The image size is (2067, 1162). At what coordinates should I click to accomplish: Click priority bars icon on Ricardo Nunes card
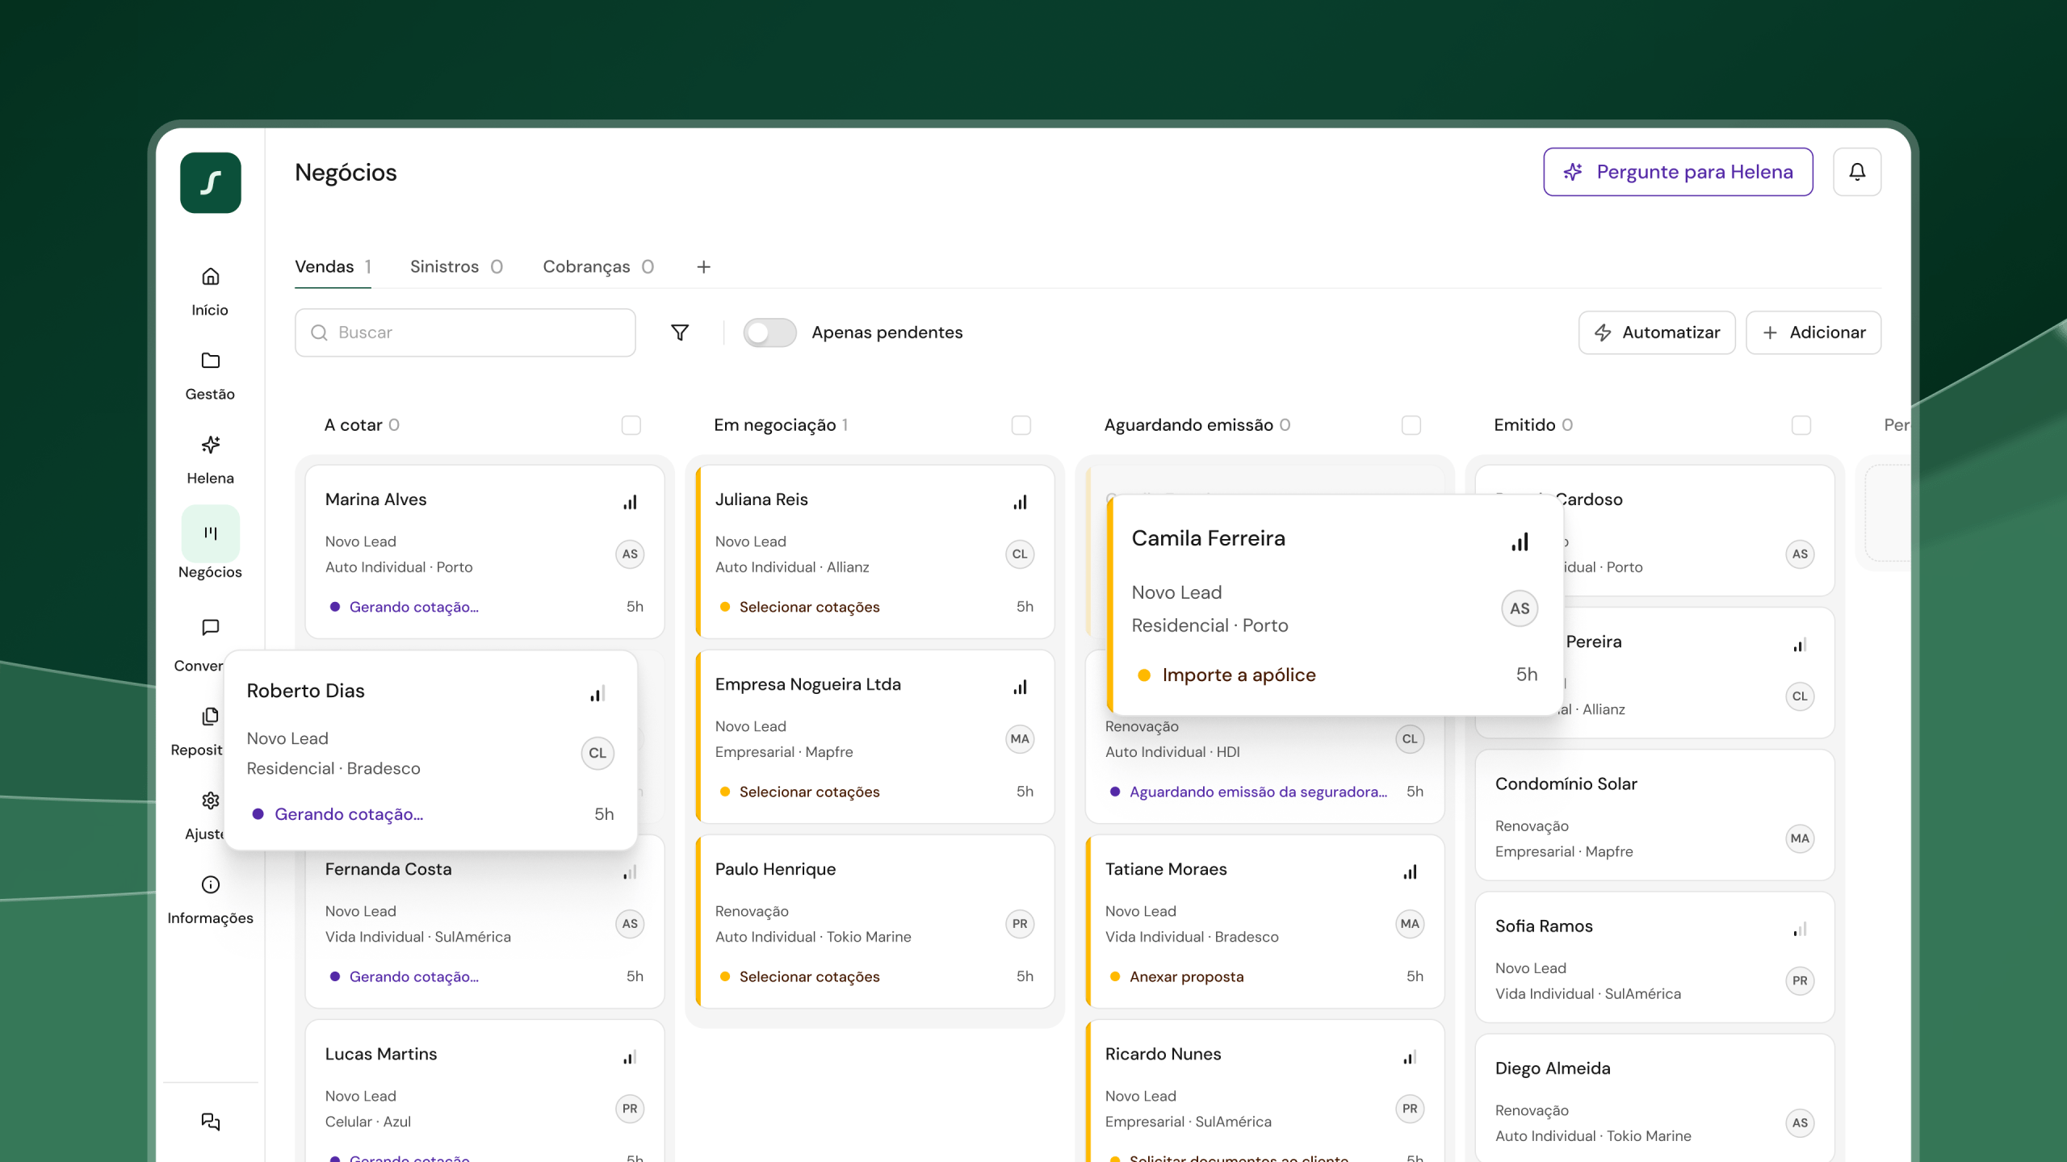[x=1410, y=1056]
